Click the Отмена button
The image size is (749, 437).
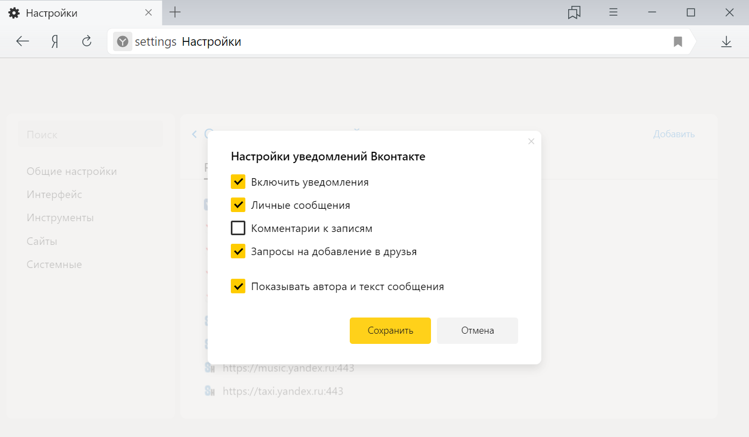477,330
